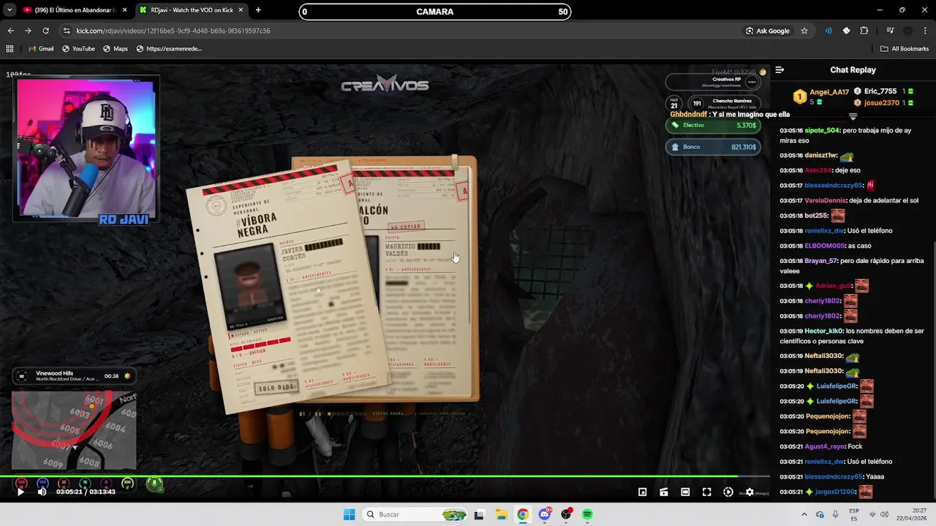This screenshot has width=936, height=526.
Task: Click the Chrome taskbar icon
Action: 522,514
